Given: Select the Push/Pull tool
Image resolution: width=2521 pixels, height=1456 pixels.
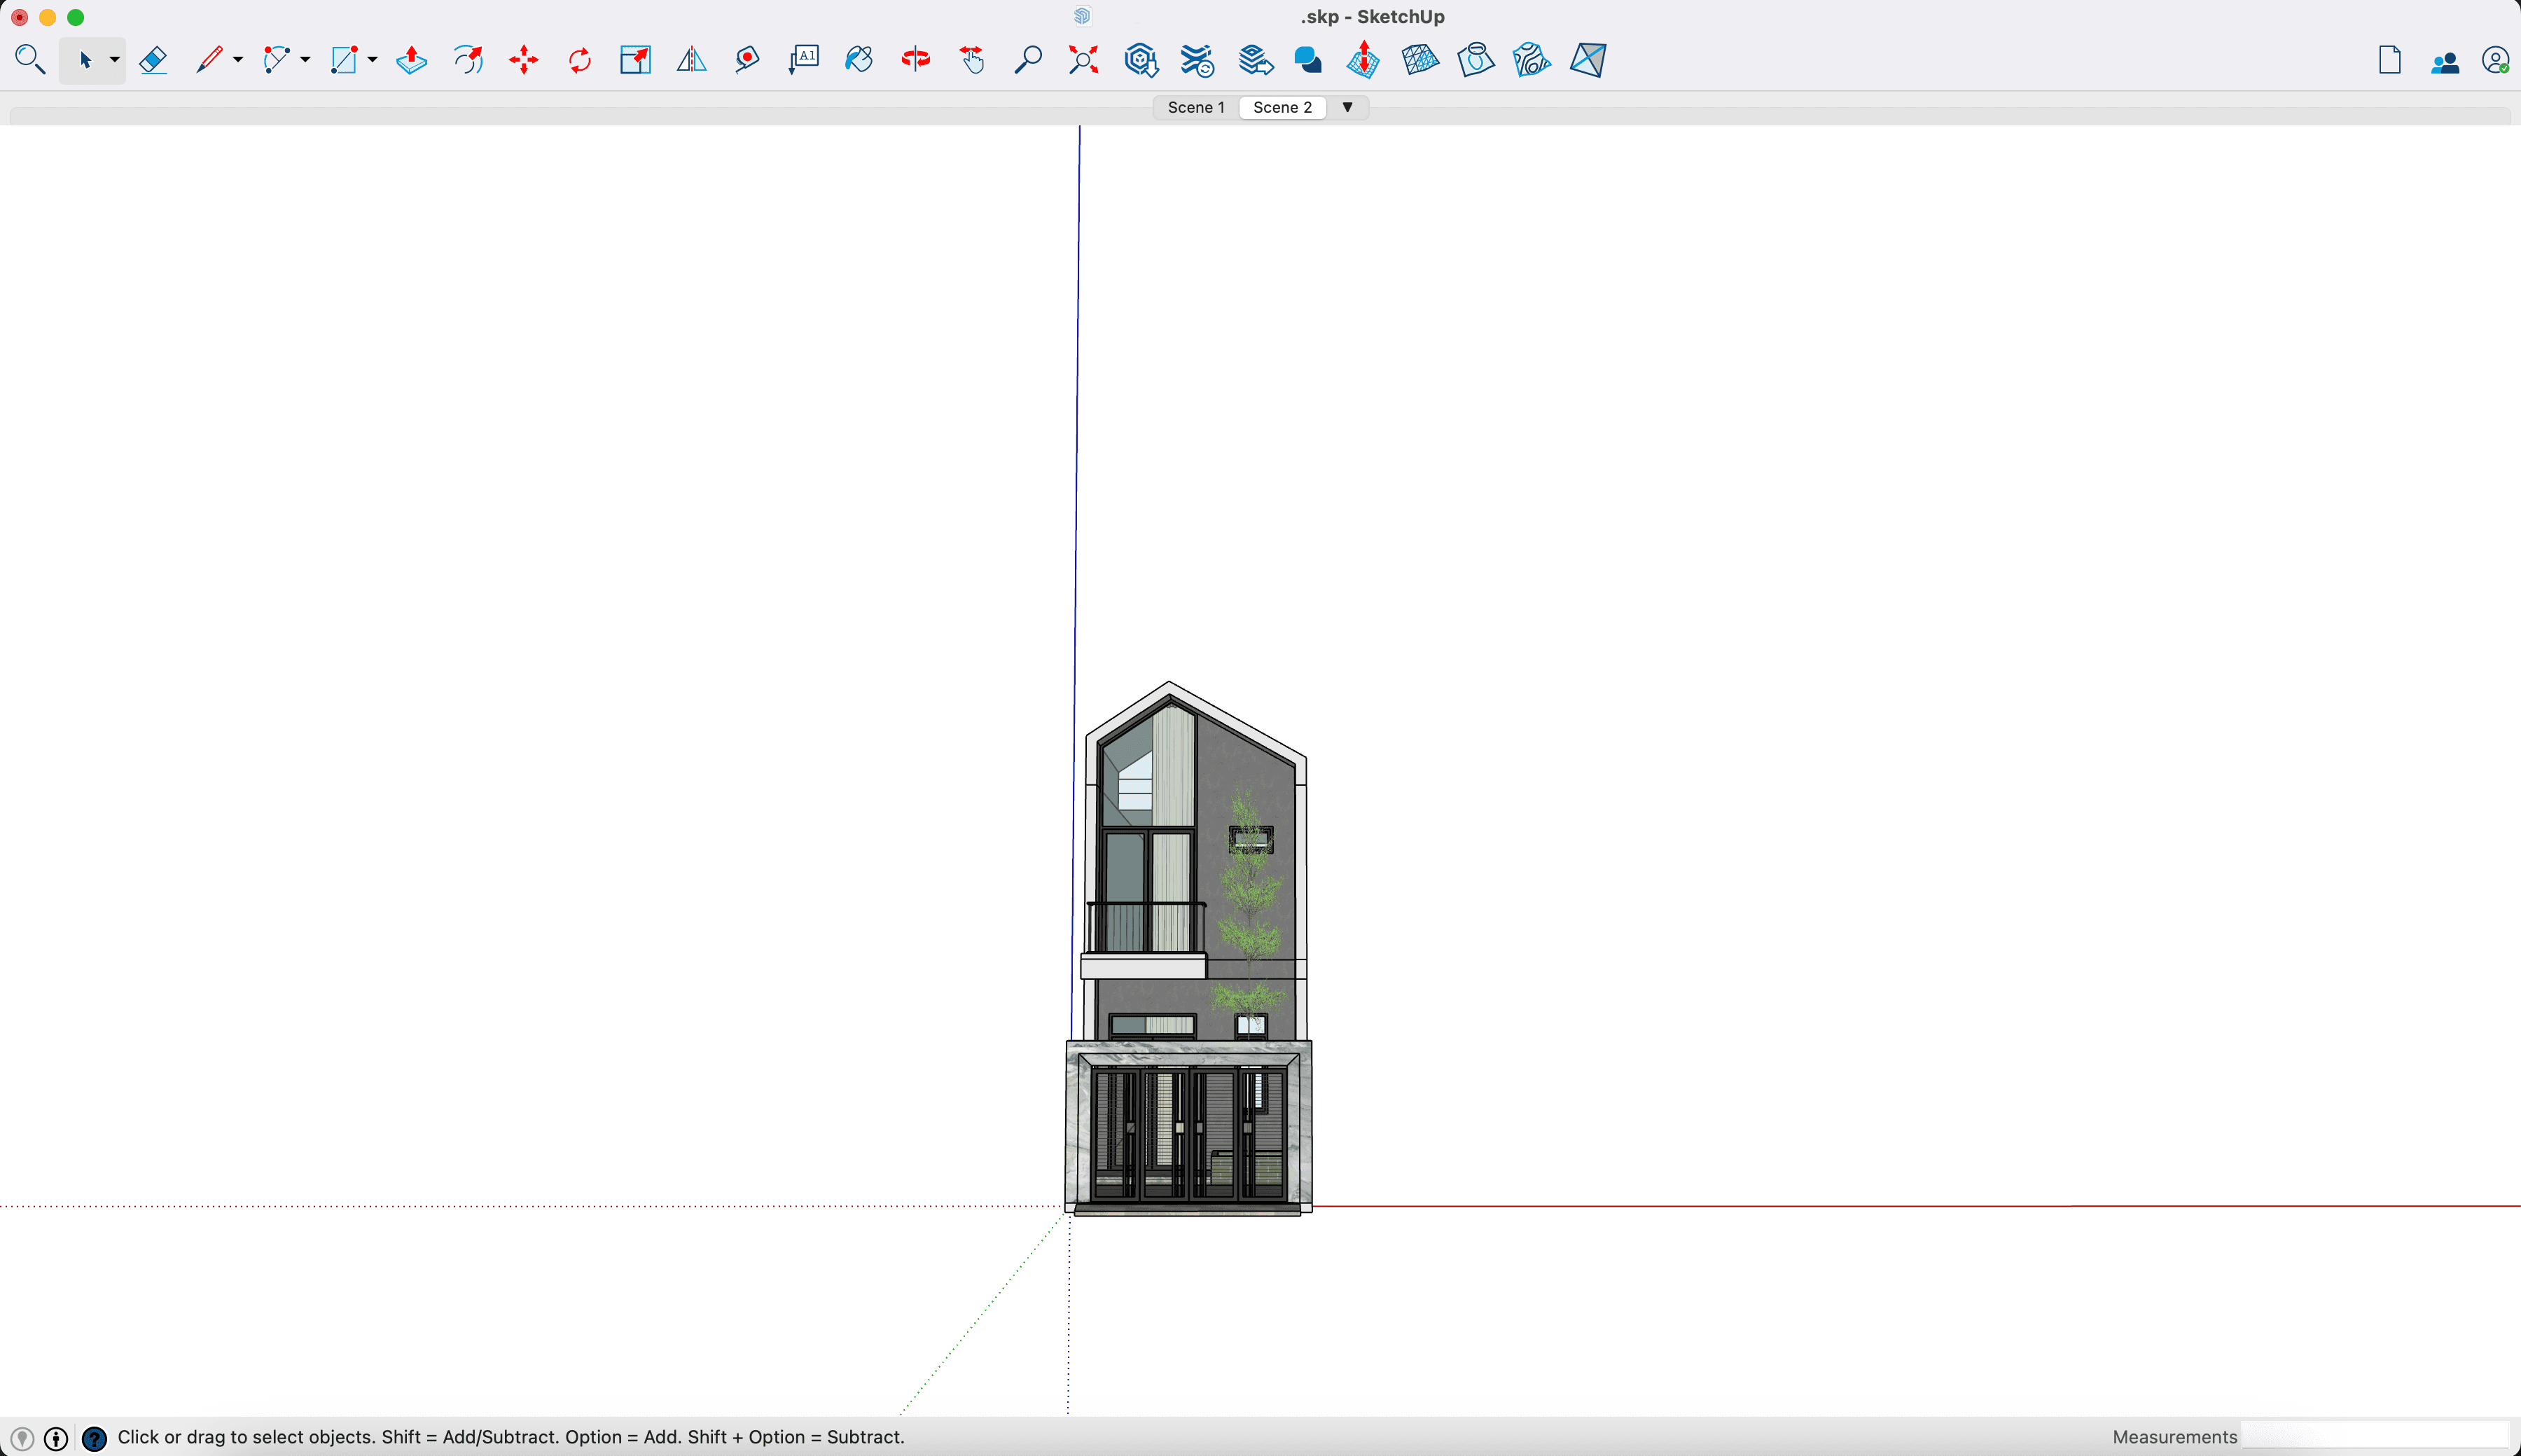Looking at the screenshot, I should [x=411, y=61].
